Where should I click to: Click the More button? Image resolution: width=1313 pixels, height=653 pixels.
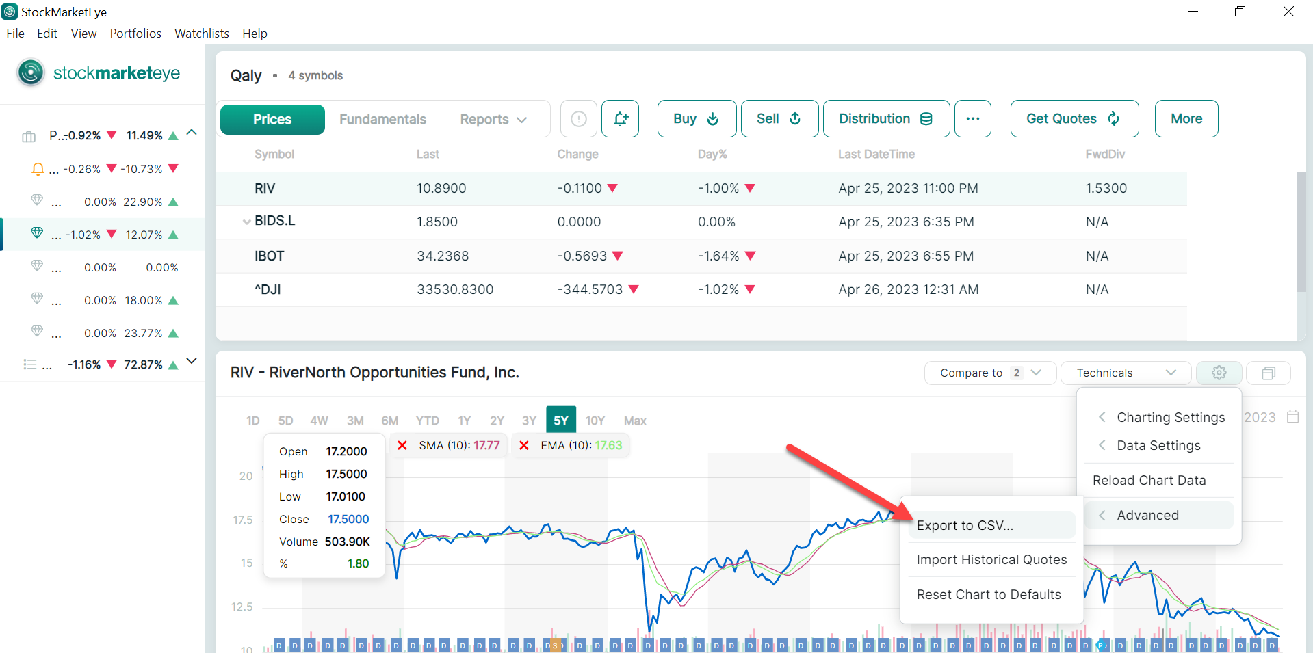point(1186,119)
